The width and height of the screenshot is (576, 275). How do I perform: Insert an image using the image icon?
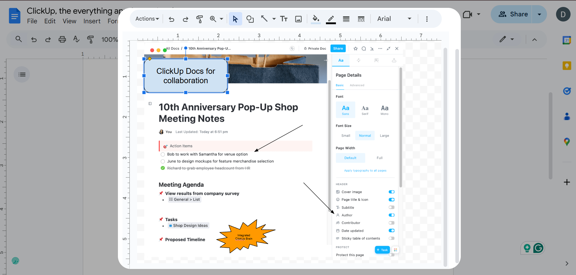pos(298,19)
